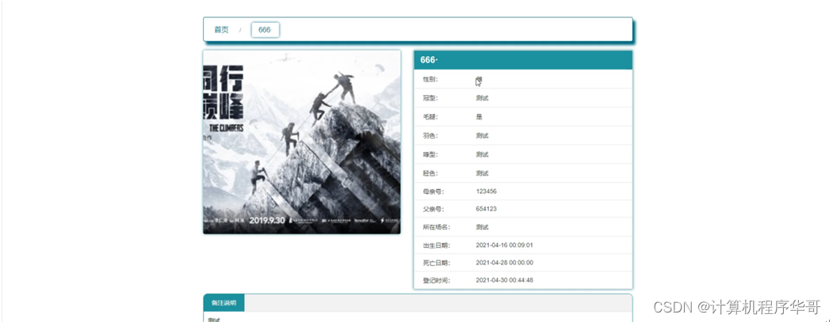Open The Climbers poster image

click(302, 142)
